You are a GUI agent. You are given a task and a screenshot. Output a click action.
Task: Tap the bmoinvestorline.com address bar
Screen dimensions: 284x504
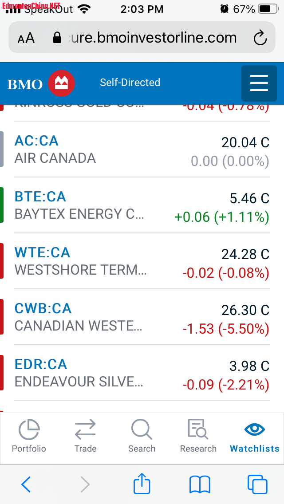point(146,38)
